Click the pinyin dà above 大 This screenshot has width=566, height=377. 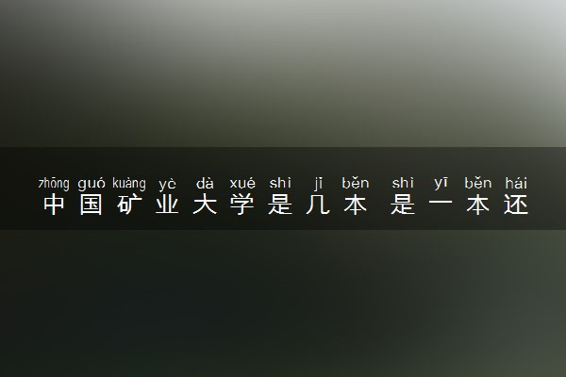coord(205,183)
